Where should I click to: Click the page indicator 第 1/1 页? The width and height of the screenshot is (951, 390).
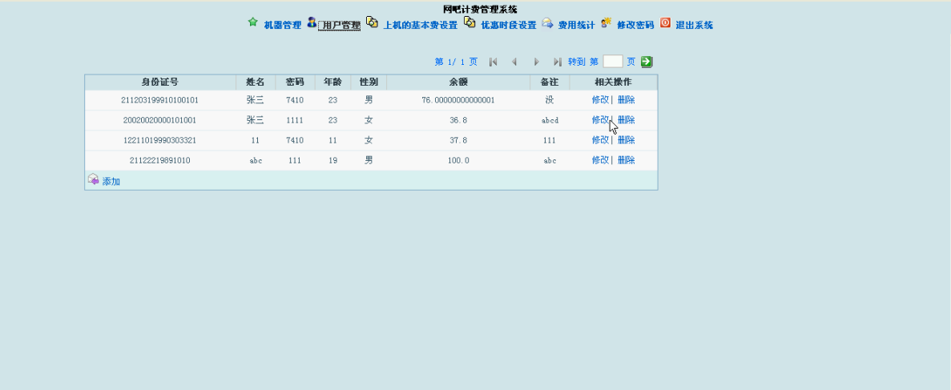tap(456, 62)
